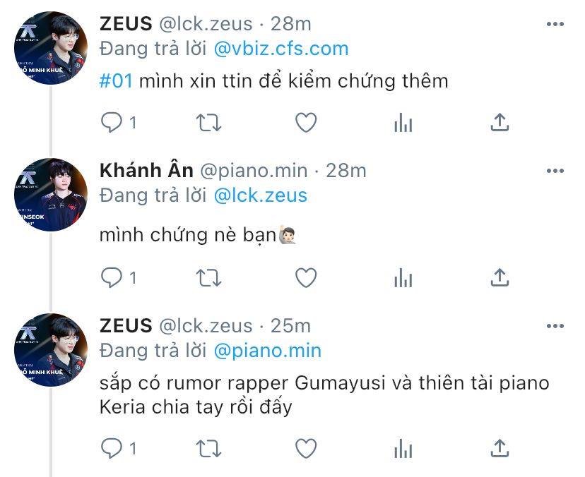Click the #01 hashtag
Image resolution: width=585 pixels, height=477 pixels.
[x=116, y=80]
